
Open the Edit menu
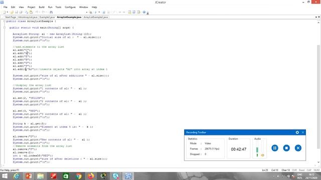(13, 7)
